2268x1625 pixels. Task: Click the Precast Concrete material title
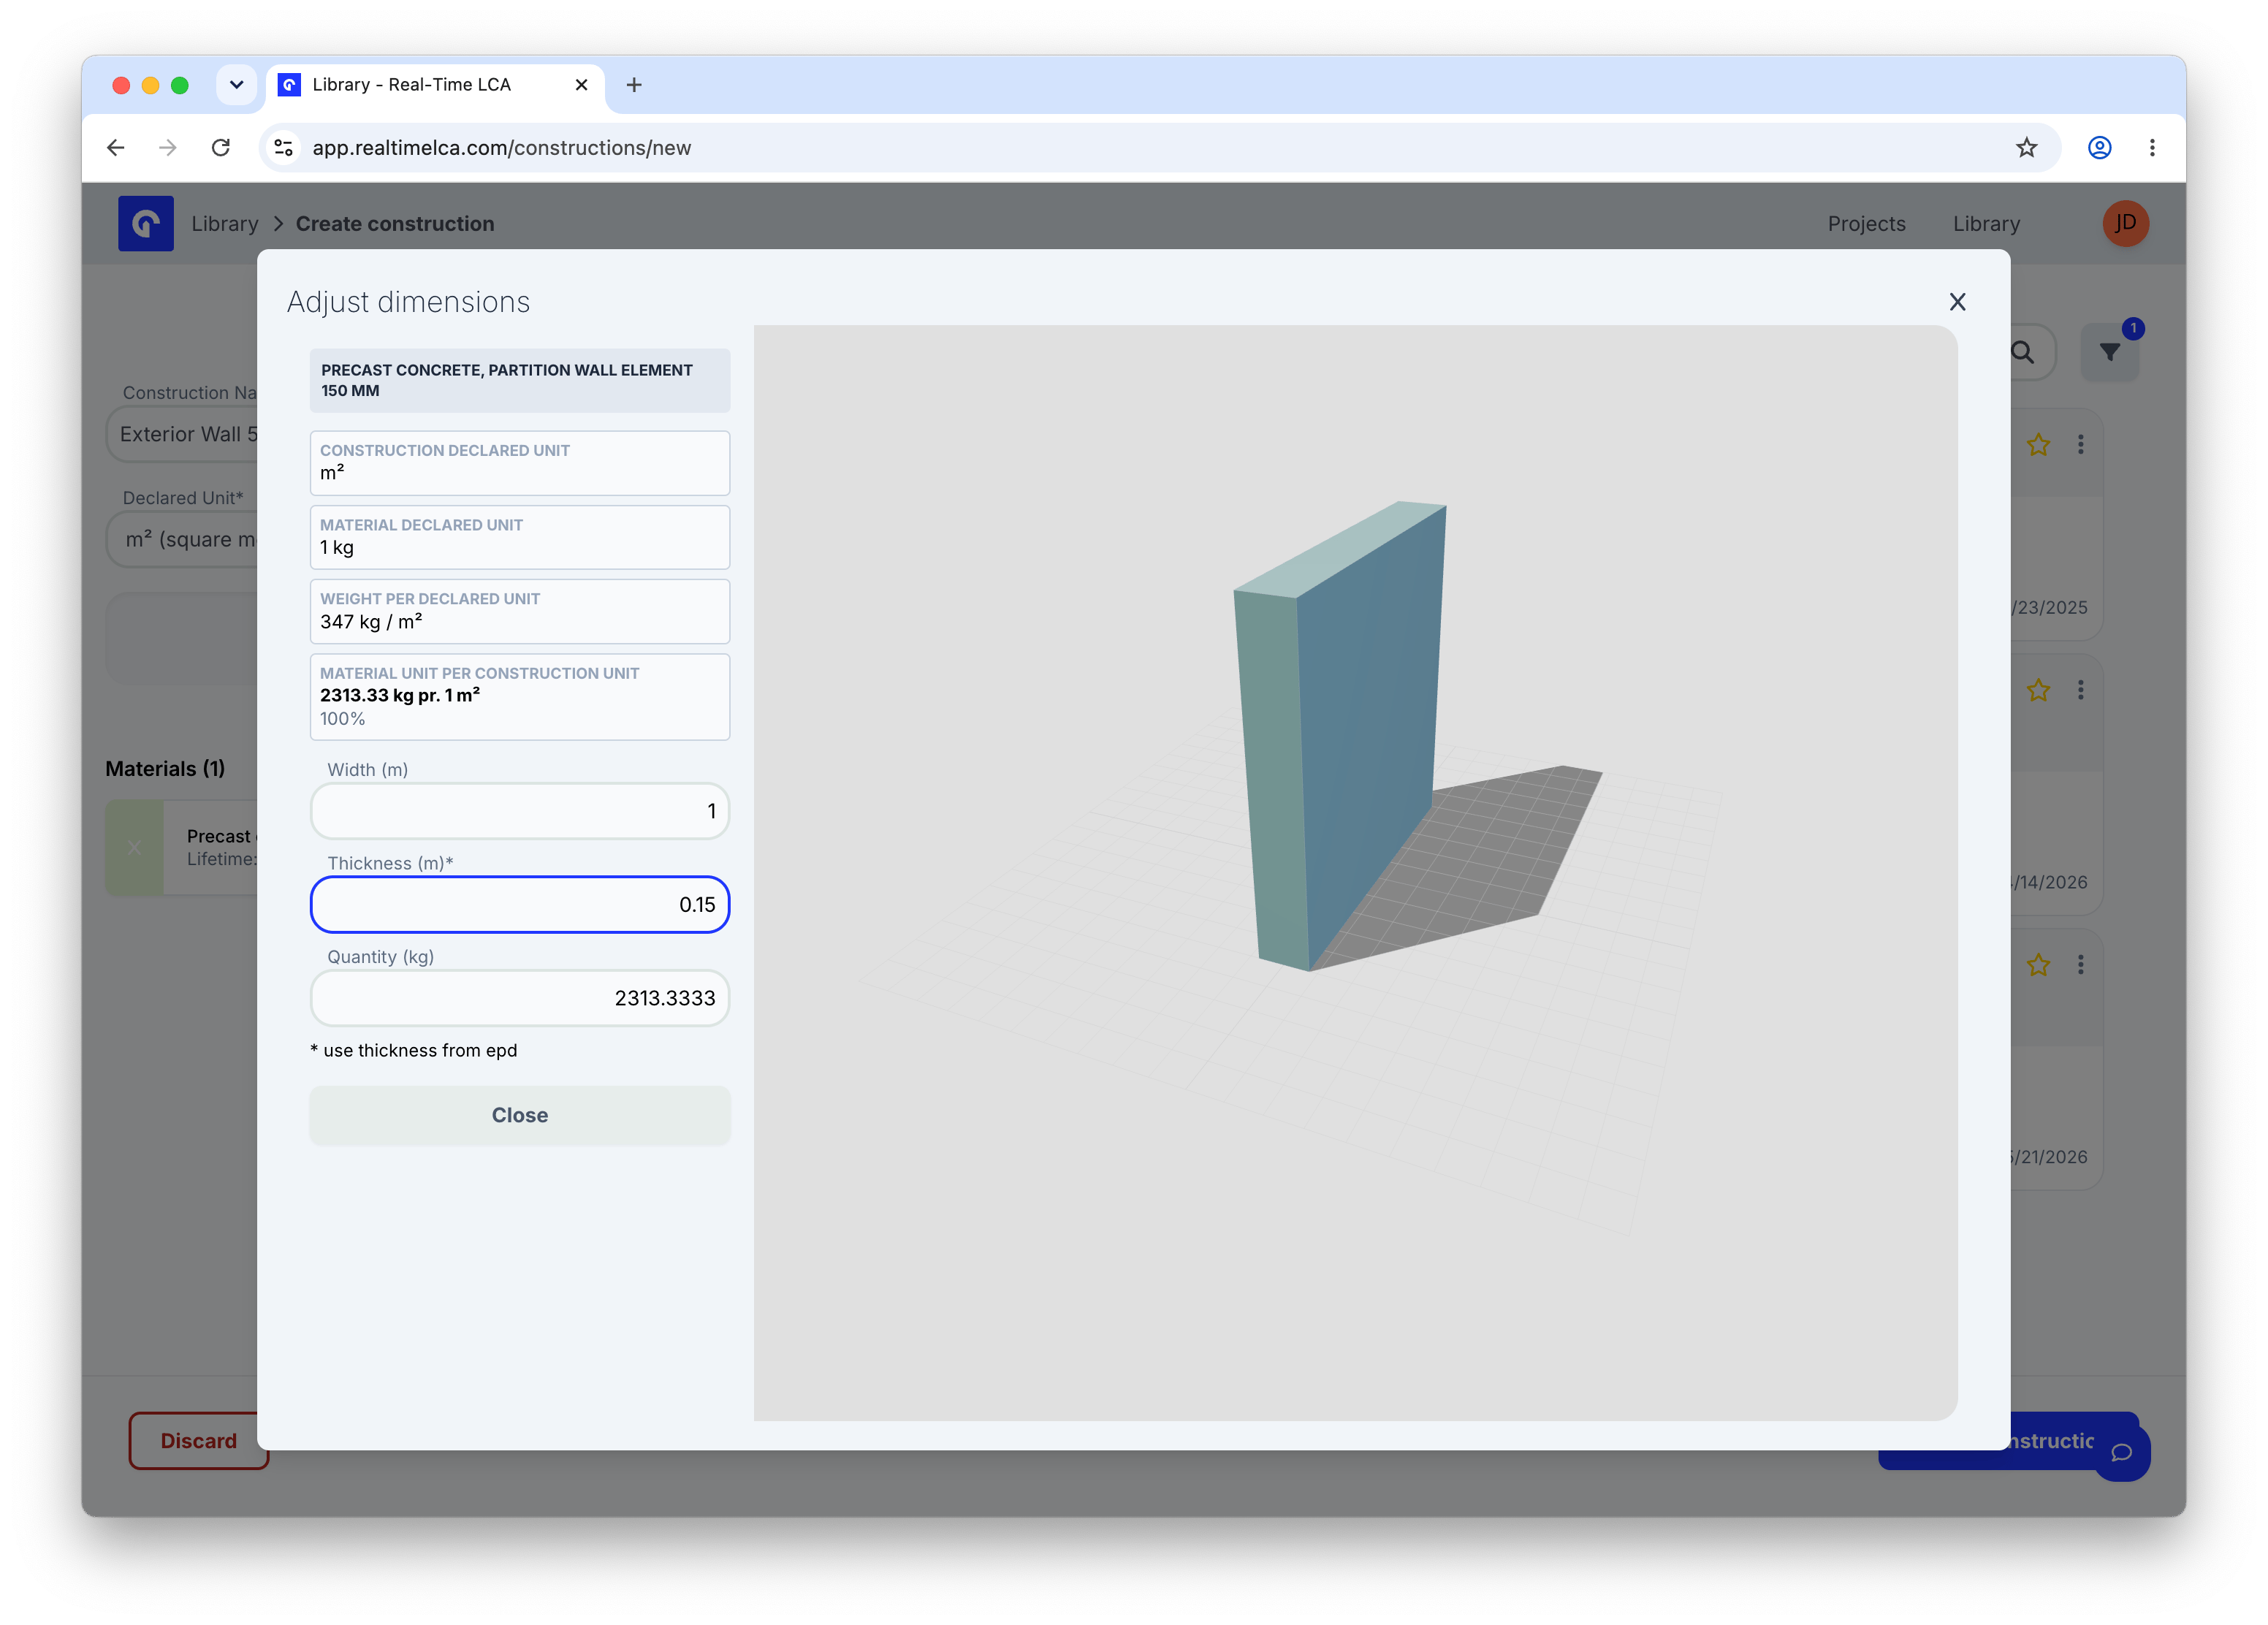[506, 380]
